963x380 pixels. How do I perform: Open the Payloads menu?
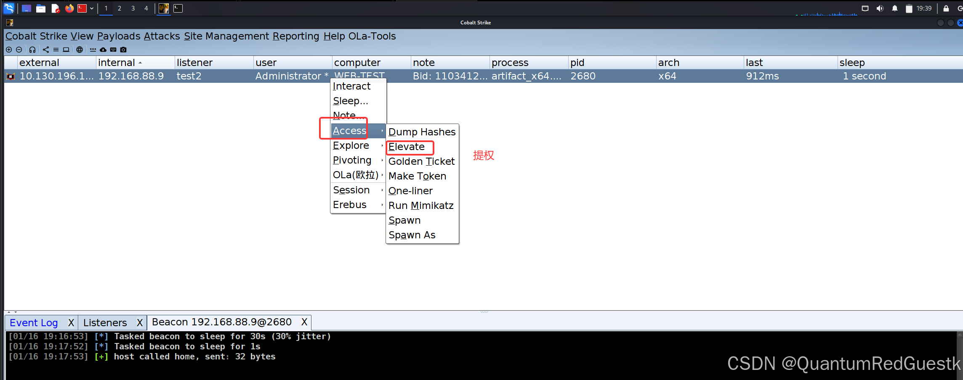(119, 36)
